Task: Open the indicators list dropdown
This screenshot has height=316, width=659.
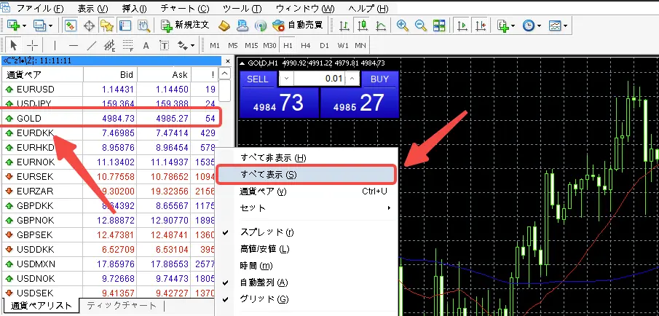Action: point(505,26)
